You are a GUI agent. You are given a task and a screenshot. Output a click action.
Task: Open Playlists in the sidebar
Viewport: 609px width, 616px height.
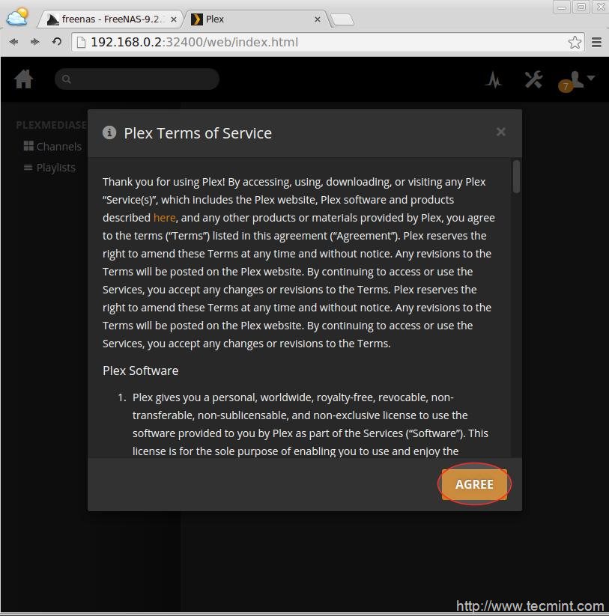coord(56,168)
